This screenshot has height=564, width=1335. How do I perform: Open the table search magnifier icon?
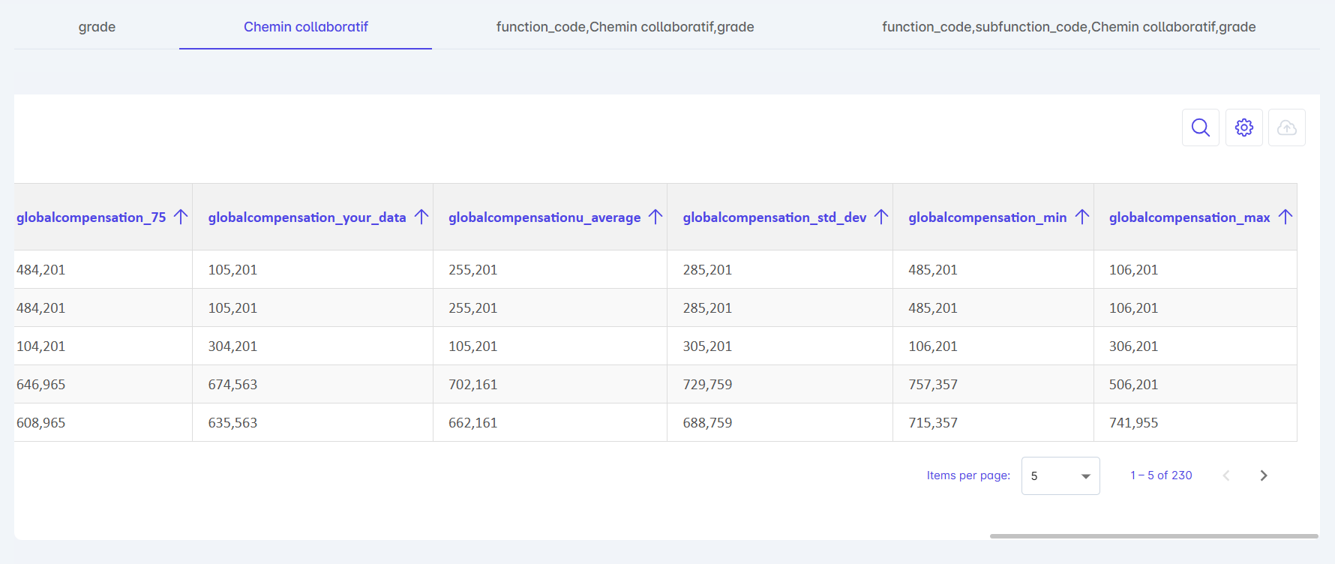1200,127
